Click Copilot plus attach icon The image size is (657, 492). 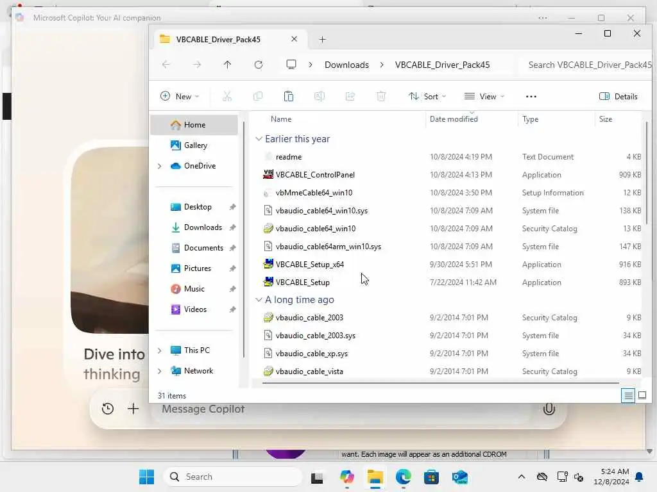133,409
